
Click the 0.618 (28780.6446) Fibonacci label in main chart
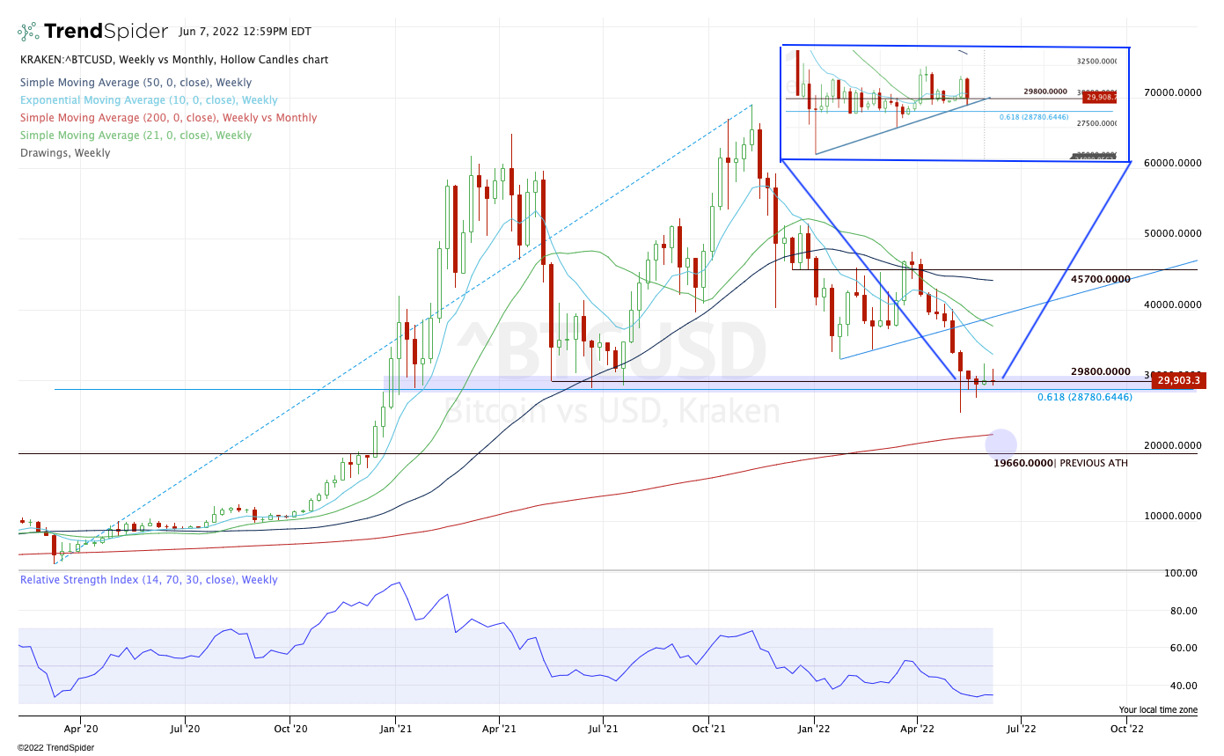[x=1084, y=397]
